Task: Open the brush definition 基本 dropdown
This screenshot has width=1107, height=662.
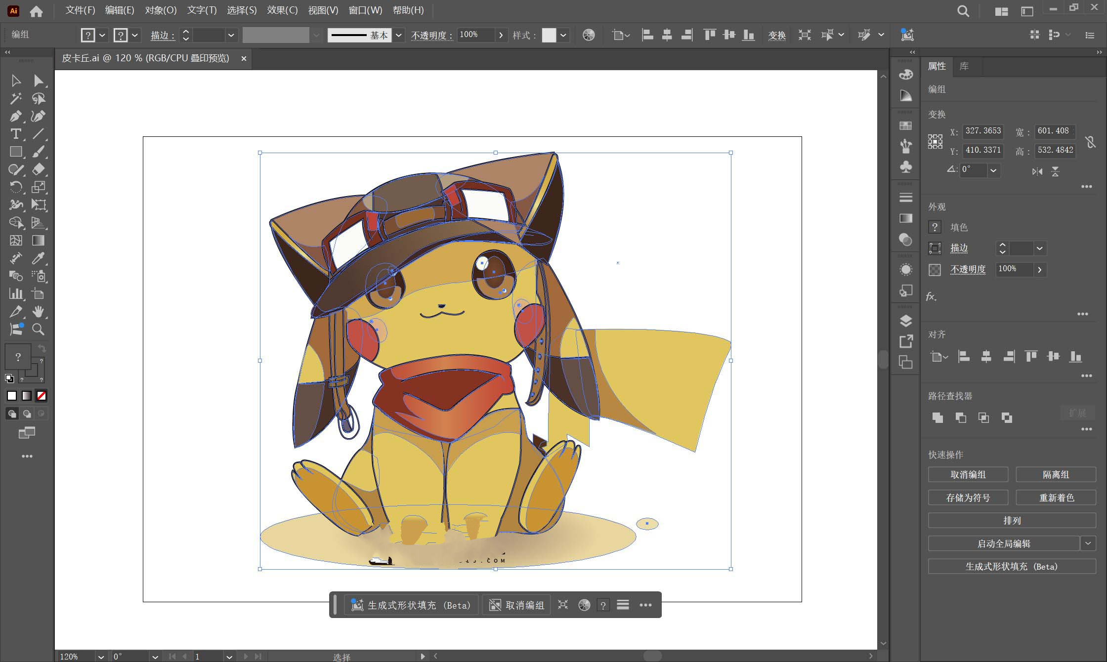Action: [x=399, y=35]
